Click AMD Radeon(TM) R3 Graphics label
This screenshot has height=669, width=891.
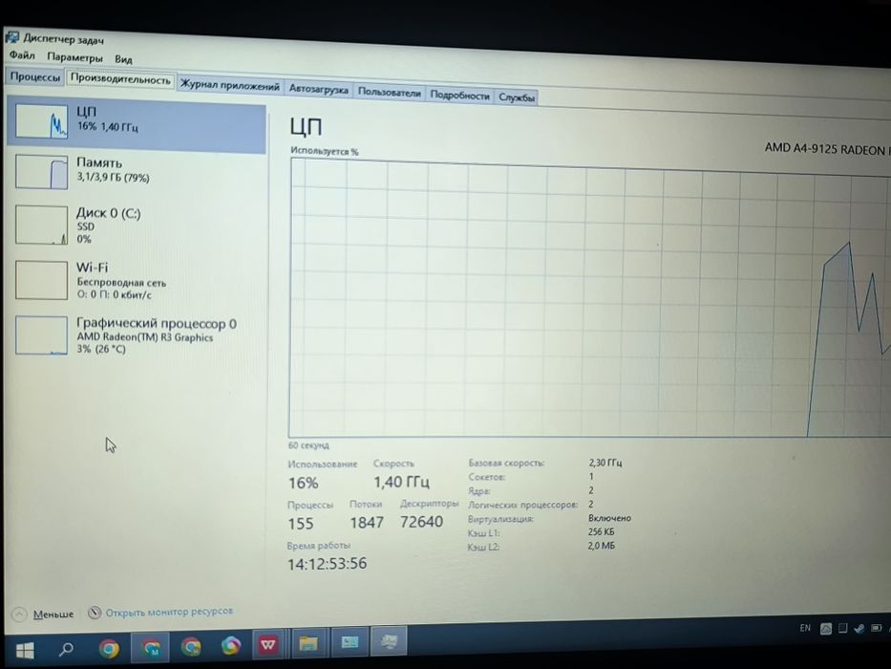[x=145, y=336]
